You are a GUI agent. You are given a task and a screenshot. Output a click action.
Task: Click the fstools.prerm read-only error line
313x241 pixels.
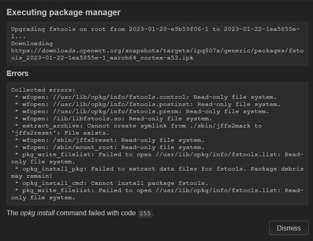(x=142, y=111)
